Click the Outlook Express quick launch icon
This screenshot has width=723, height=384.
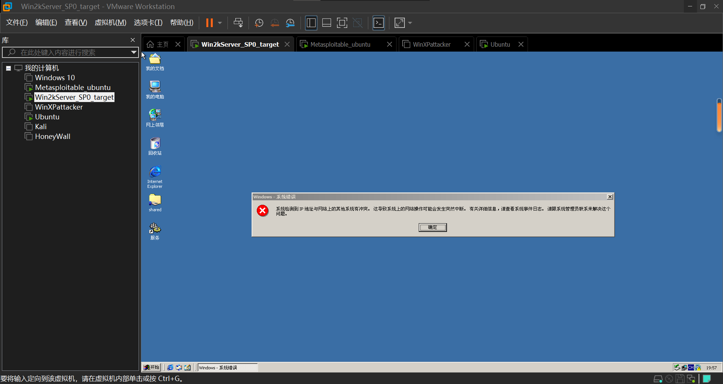pyautogui.click(x=179, y=367)
